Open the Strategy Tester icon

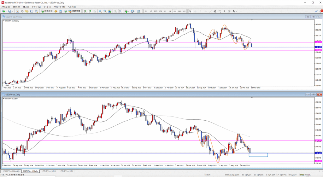click(x=36, y=11)
